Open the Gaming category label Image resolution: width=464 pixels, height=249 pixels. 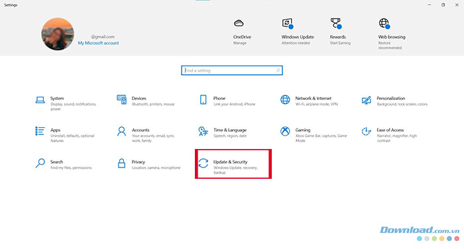click(x=303, y=130)
